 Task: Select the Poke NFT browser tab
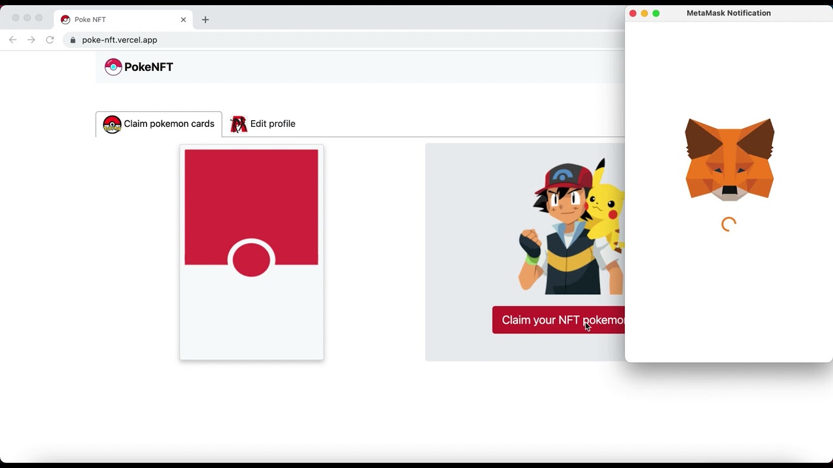coord(124,19)
